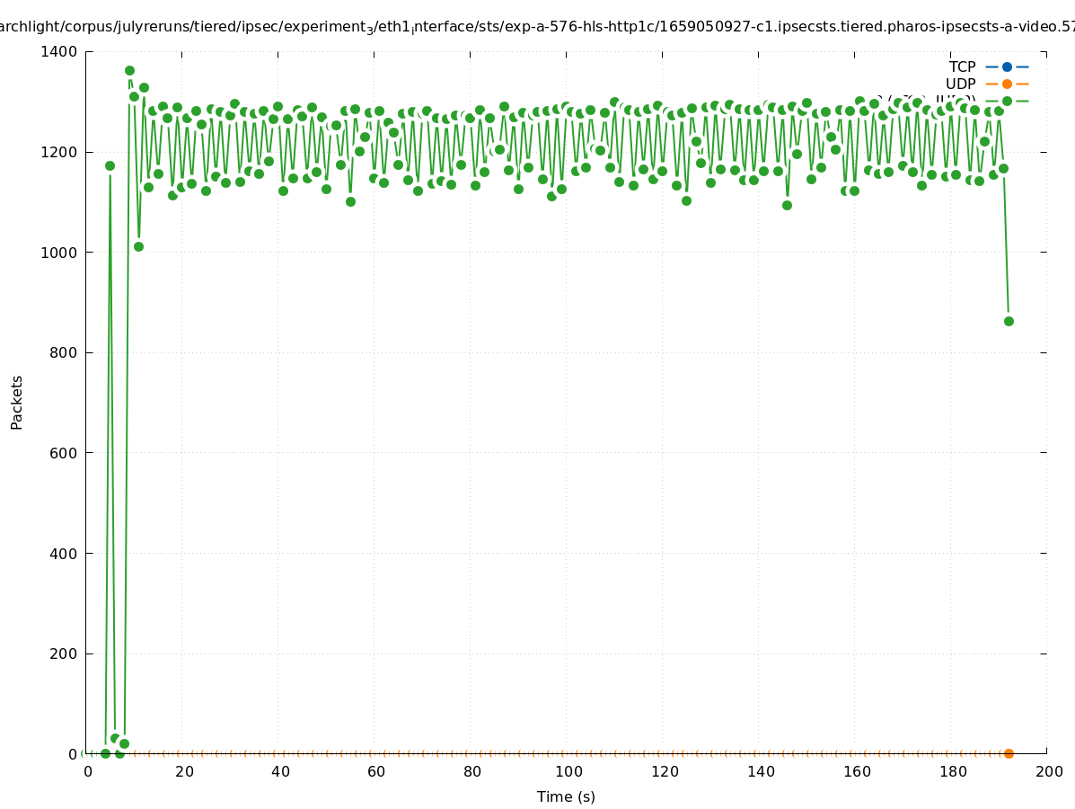Click the orange UDP legend marker

[1007, 84]
